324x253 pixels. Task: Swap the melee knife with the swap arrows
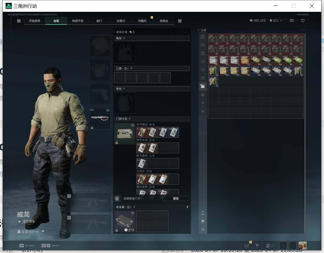point(108,110)
